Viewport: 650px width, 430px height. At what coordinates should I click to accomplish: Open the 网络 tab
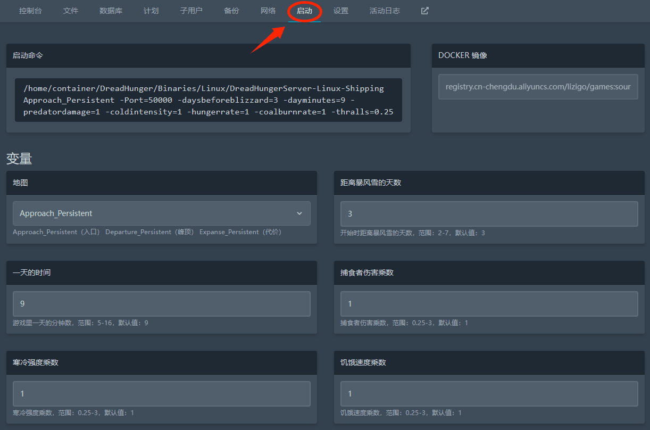268,11
